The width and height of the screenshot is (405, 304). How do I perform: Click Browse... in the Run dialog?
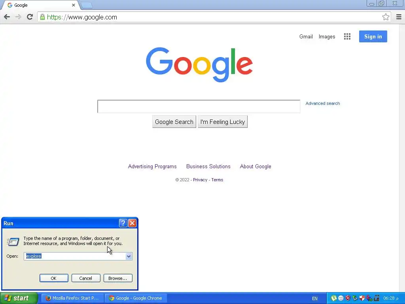pos(118,278)
